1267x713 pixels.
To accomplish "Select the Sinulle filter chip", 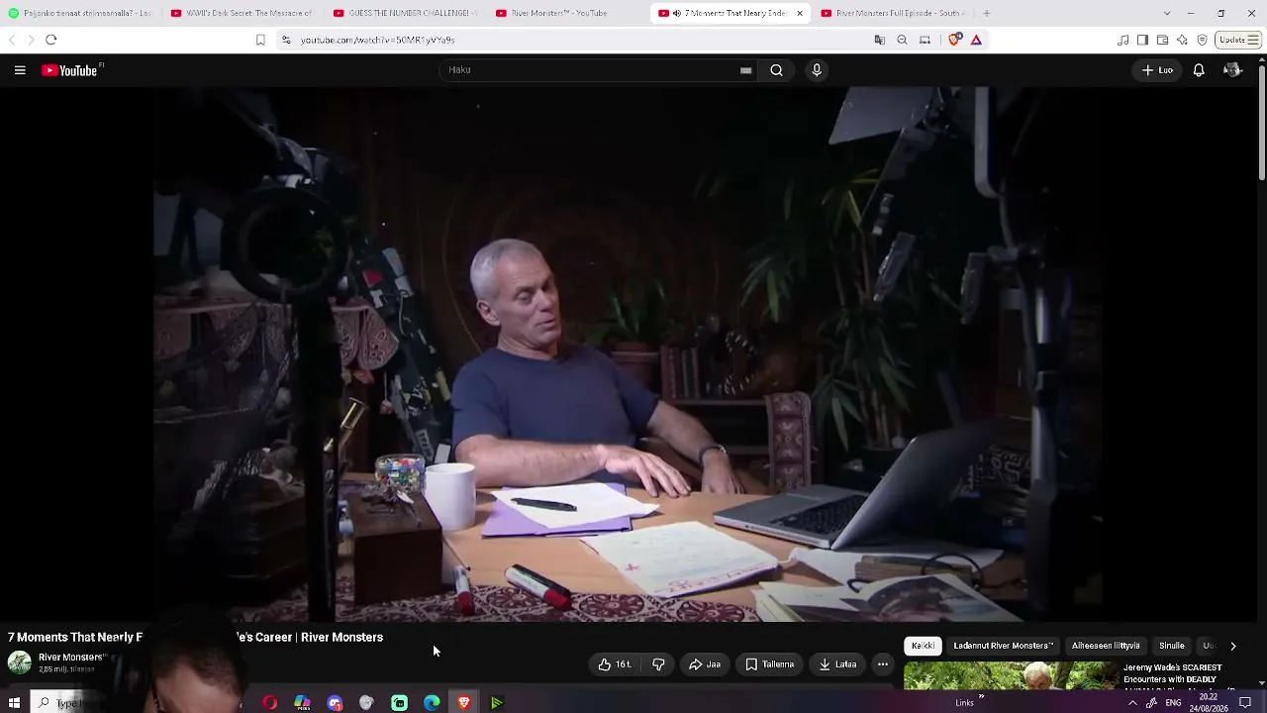I will 1172,646.
